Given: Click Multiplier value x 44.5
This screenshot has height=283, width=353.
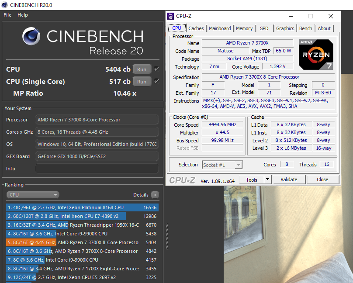Looking at the screenshot, I should coord(222,132).
